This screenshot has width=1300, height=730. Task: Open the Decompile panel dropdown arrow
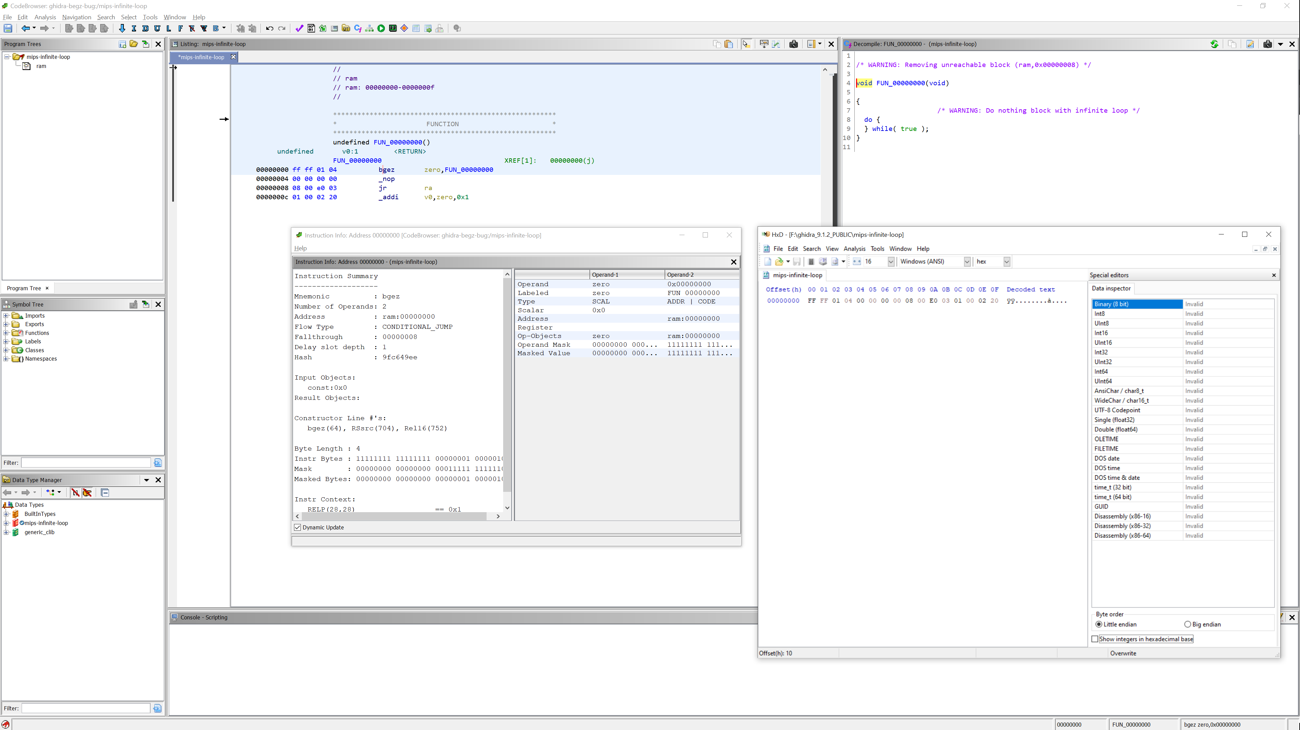(1280, 44)
